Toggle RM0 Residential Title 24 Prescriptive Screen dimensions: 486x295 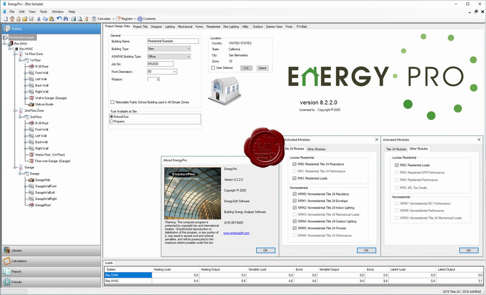[x=294, y=164]
